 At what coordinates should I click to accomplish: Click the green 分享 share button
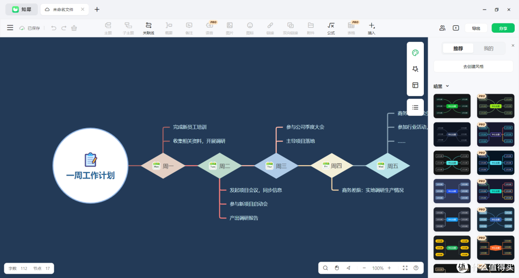tap(503, 28)
